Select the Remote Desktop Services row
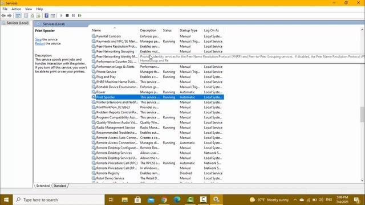 click(157, 153)
